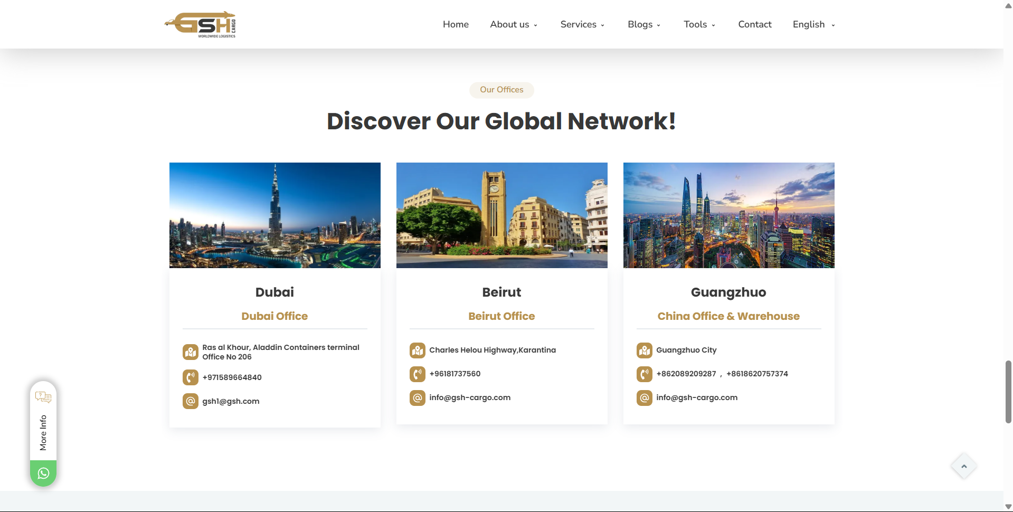
Task: Click the Guangzhuo email at-sign icon
Action: (645, 398)
